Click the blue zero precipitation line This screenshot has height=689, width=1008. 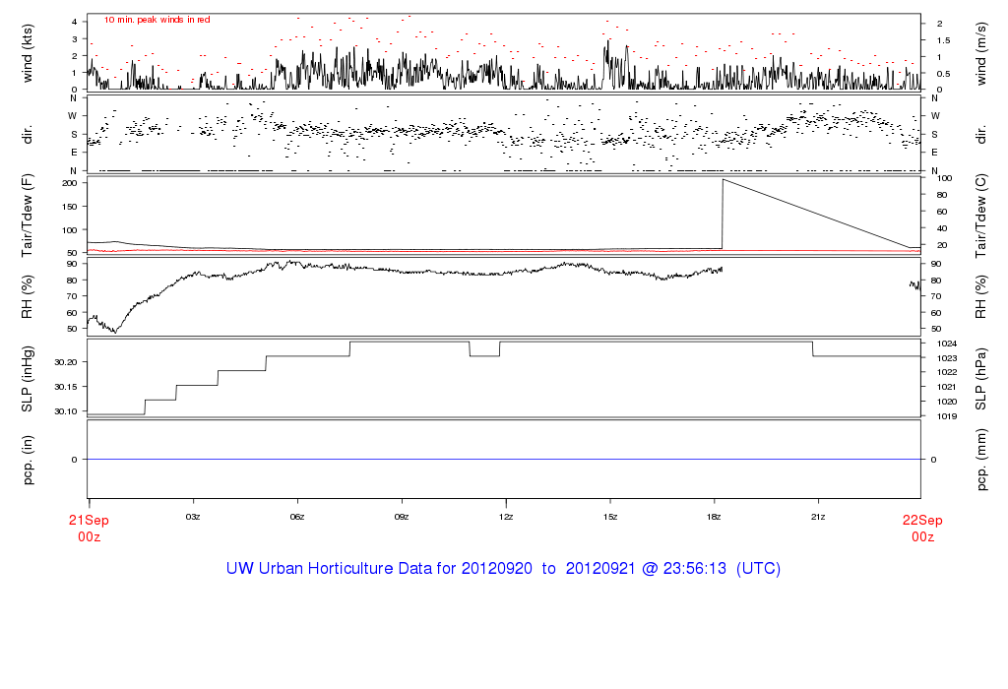point(504,460)
